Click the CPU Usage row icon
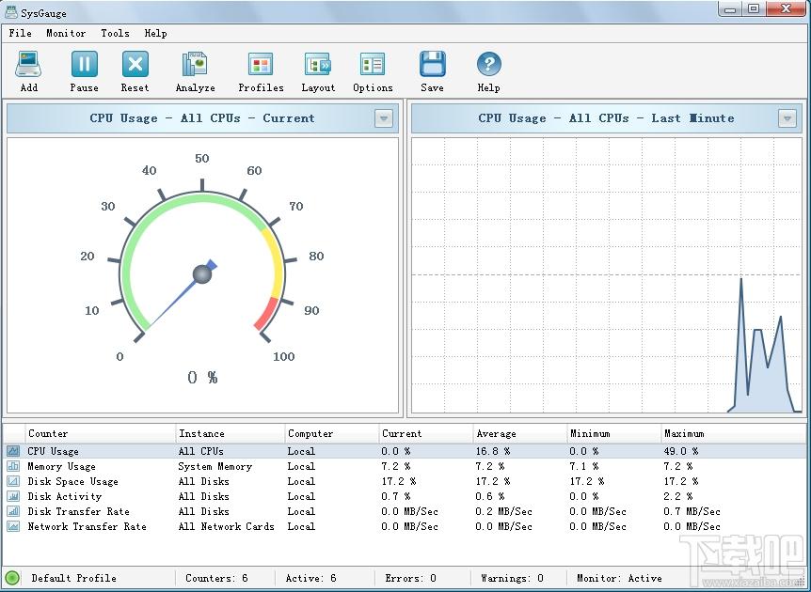The image size is (811, 592). tap(13, 451)
